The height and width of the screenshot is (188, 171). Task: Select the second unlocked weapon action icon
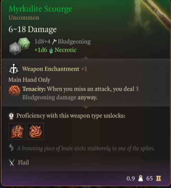coord(35,131)
